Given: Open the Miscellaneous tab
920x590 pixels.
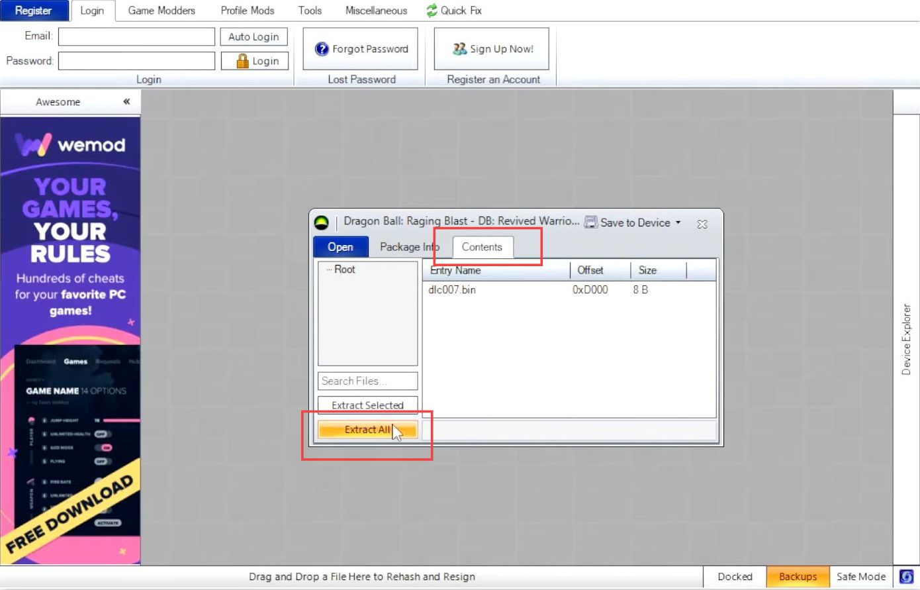Looking at the screenshot, I should point(376,11).
